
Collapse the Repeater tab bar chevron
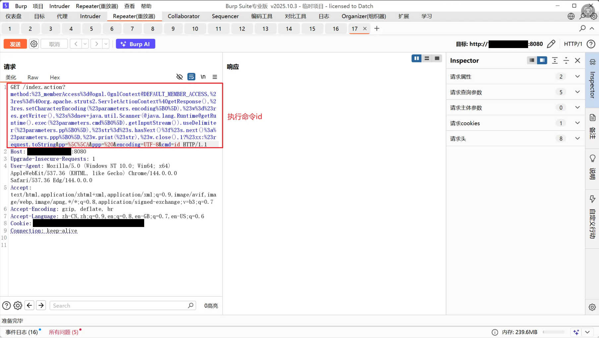coord(592,28)
